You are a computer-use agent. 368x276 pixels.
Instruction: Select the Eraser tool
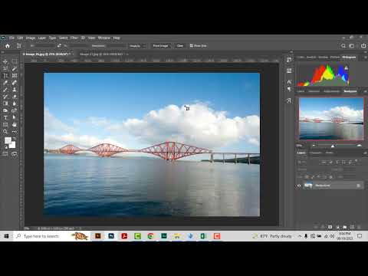pos(15,97)
